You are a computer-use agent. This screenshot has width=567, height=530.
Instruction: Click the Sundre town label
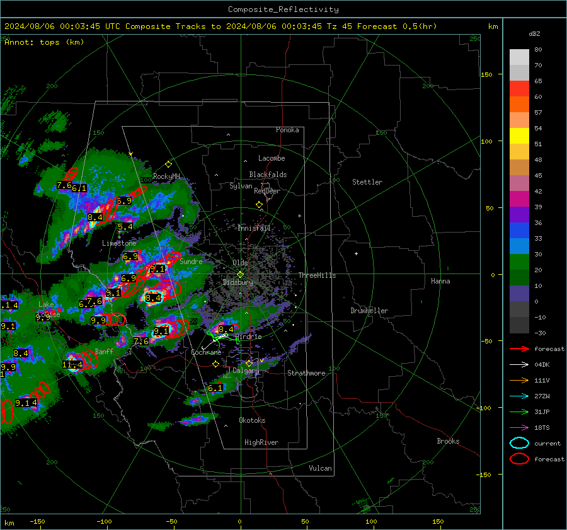point(191,262)
